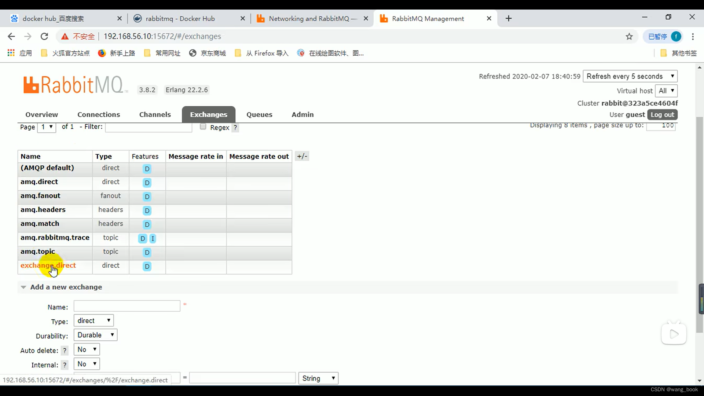Switch to the Channels tab
Viewport: 704px width, 396px height.
pos(155,114)
